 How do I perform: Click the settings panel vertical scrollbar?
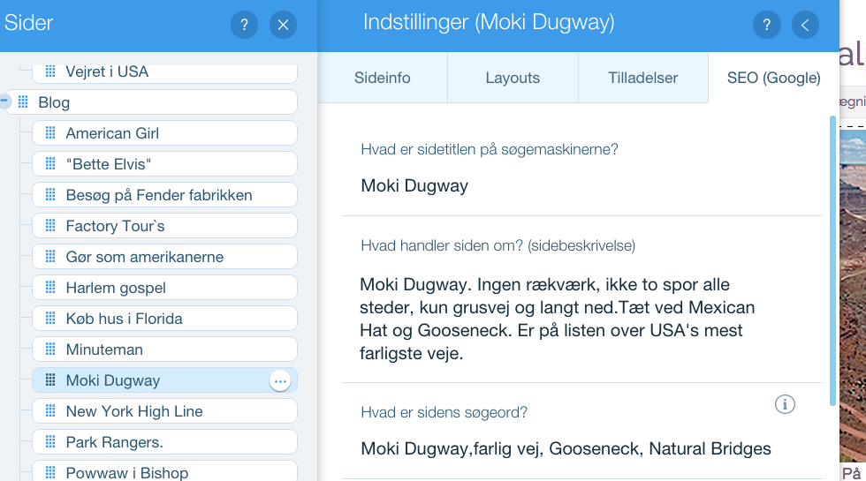click(833, 260)
